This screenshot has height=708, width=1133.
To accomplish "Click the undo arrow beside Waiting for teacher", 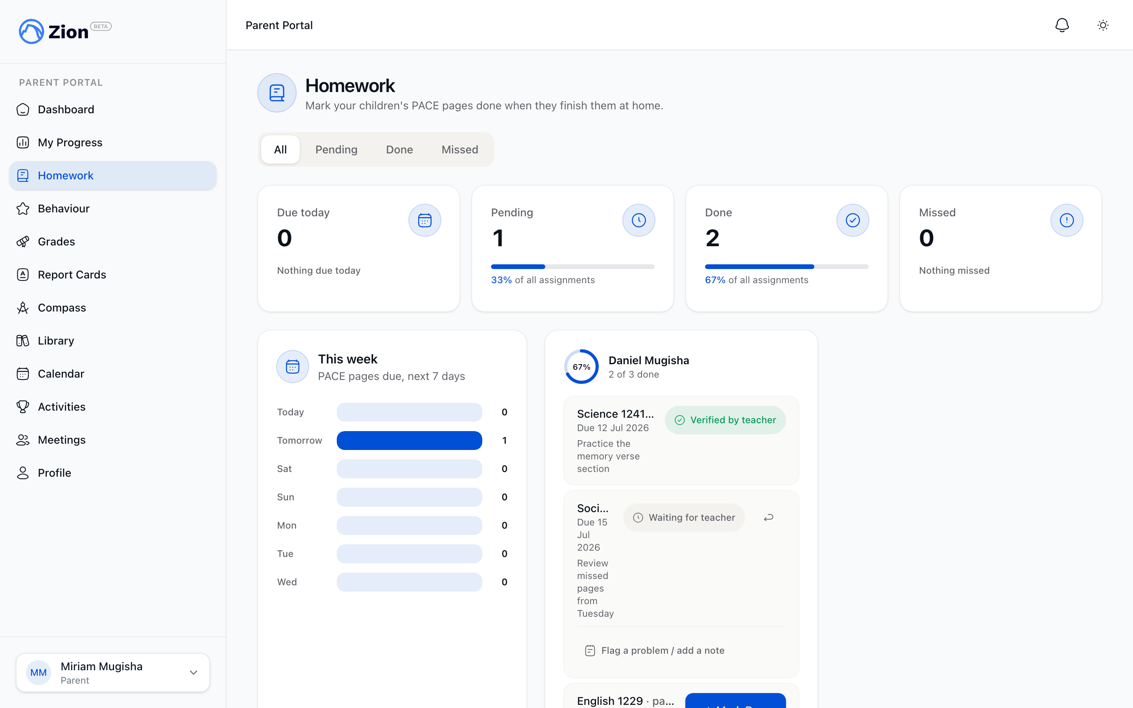I will point(768,517).
